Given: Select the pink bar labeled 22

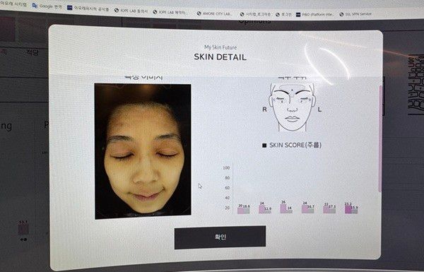Looking at the screenshot, I should pos(326,210).
